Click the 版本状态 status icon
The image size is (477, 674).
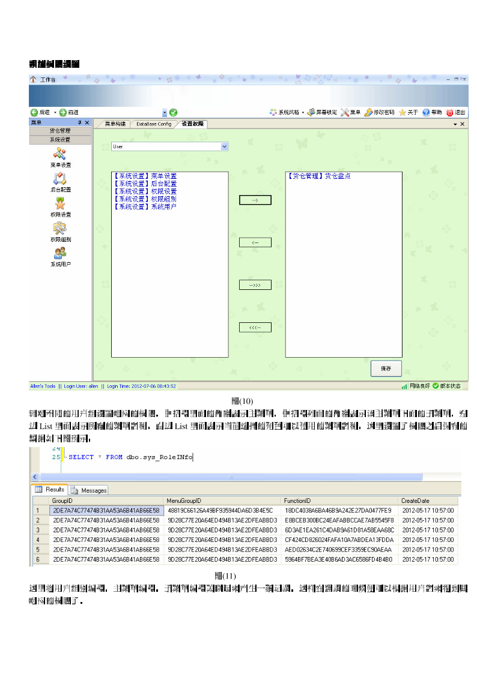(436, 386)
